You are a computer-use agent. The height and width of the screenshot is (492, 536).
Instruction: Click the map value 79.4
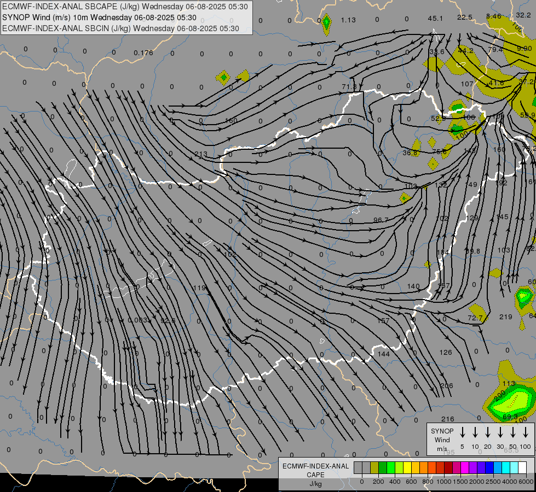[495, 50]
